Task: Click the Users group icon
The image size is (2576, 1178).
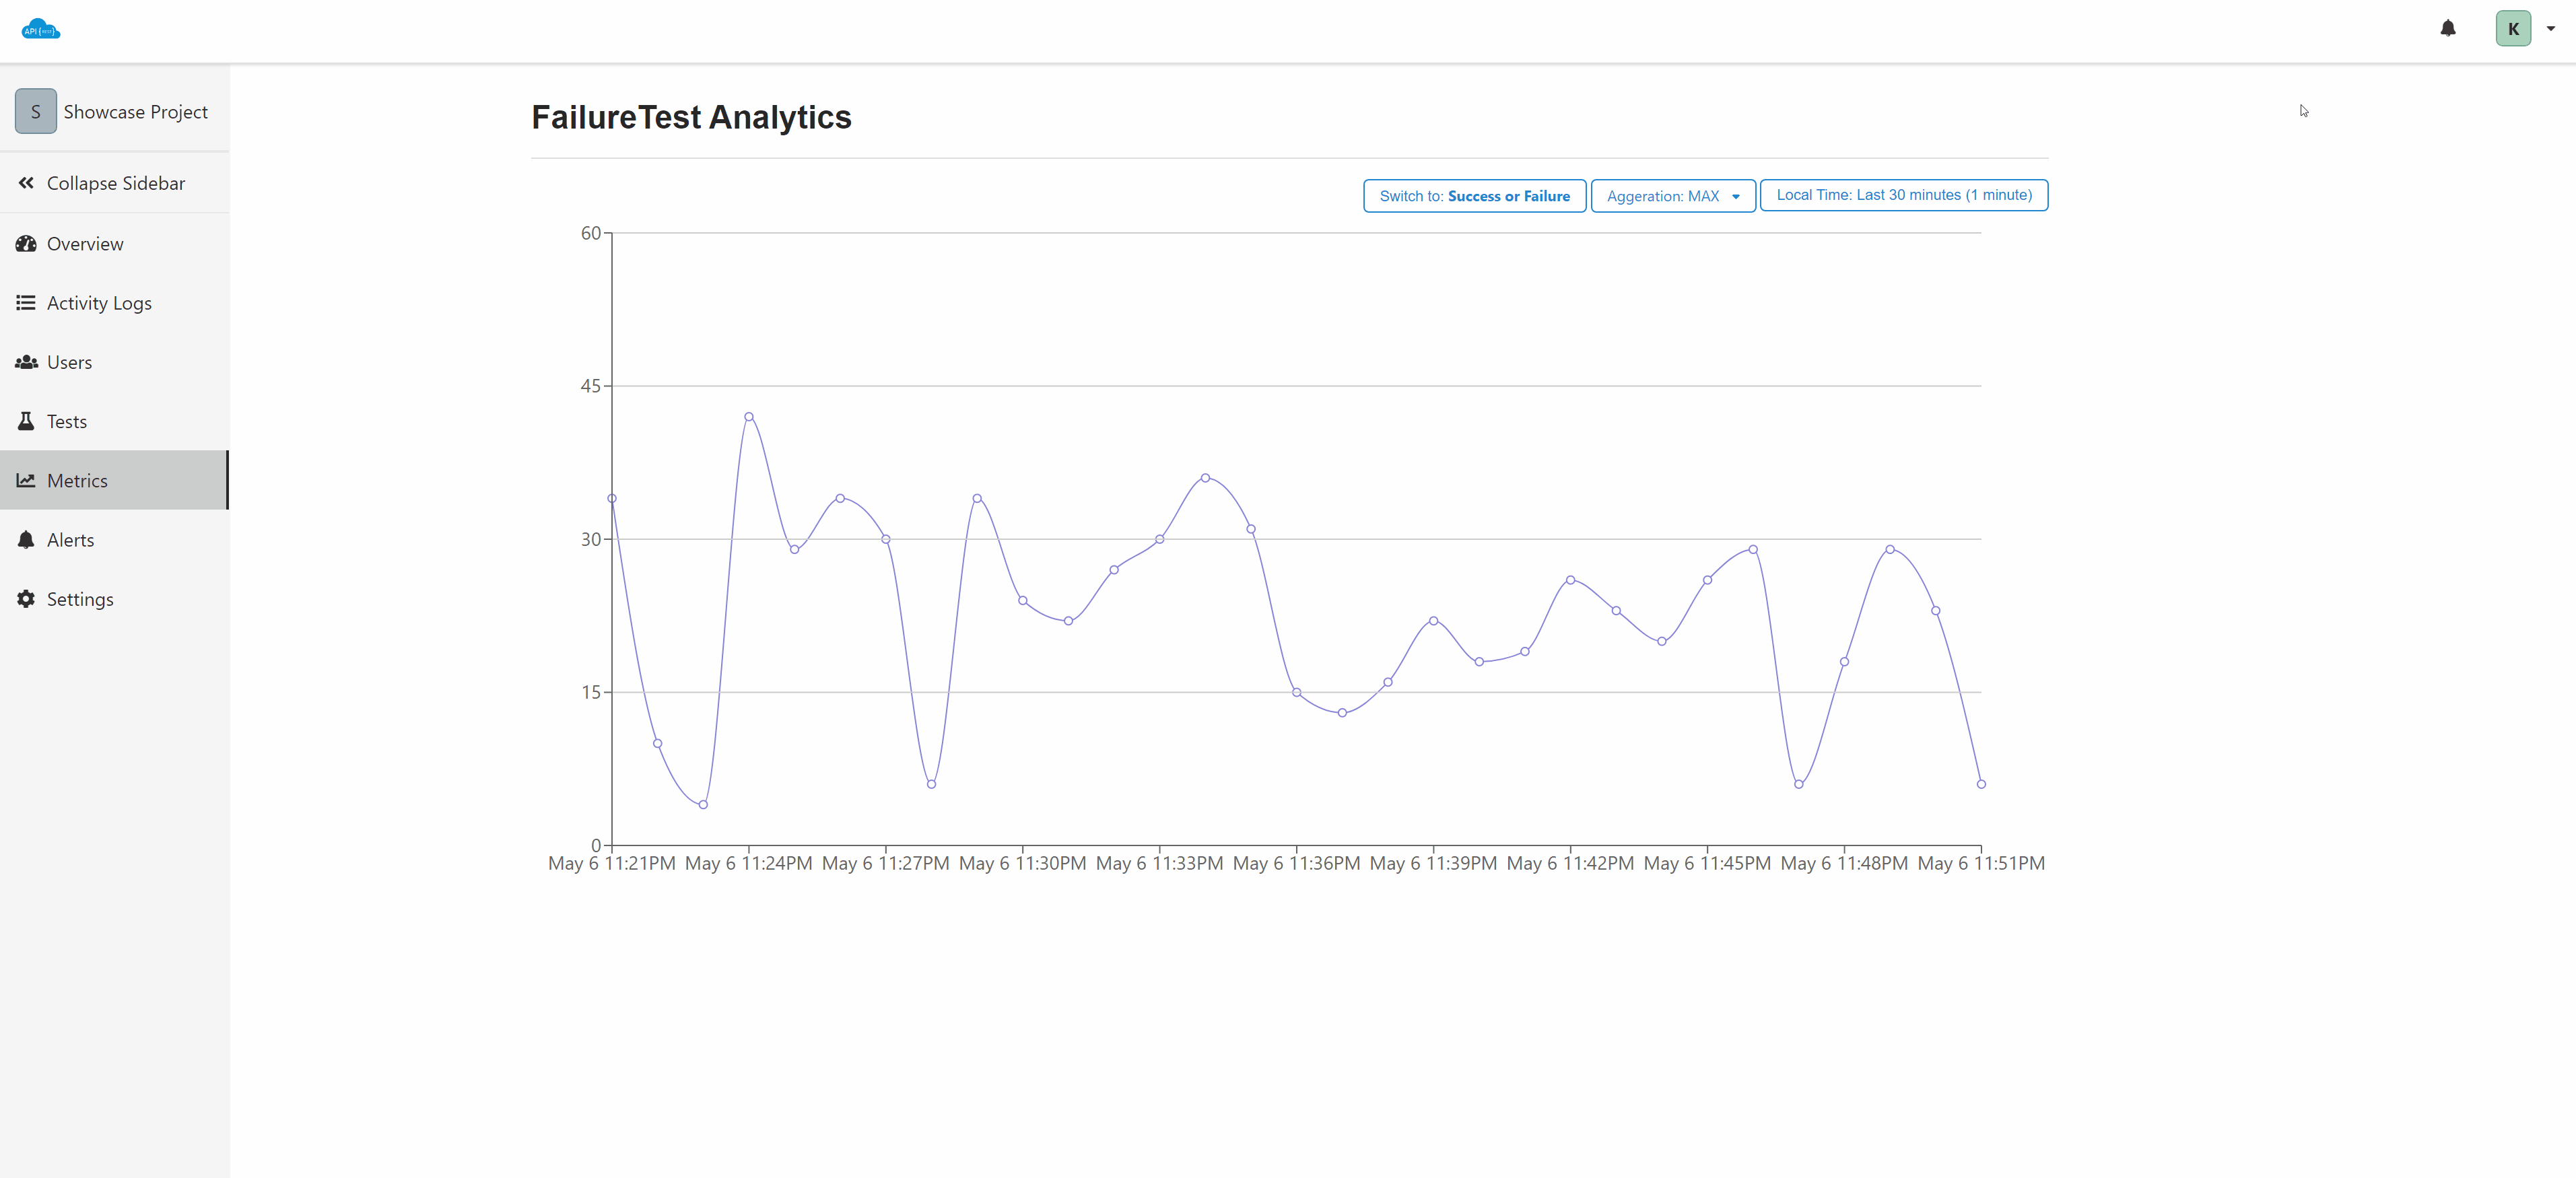Action: (26, 362)
